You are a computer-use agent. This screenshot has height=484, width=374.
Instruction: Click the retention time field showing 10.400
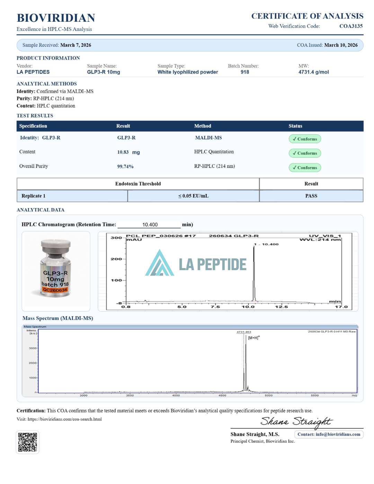pyautogui.click(x=149, y=225)
